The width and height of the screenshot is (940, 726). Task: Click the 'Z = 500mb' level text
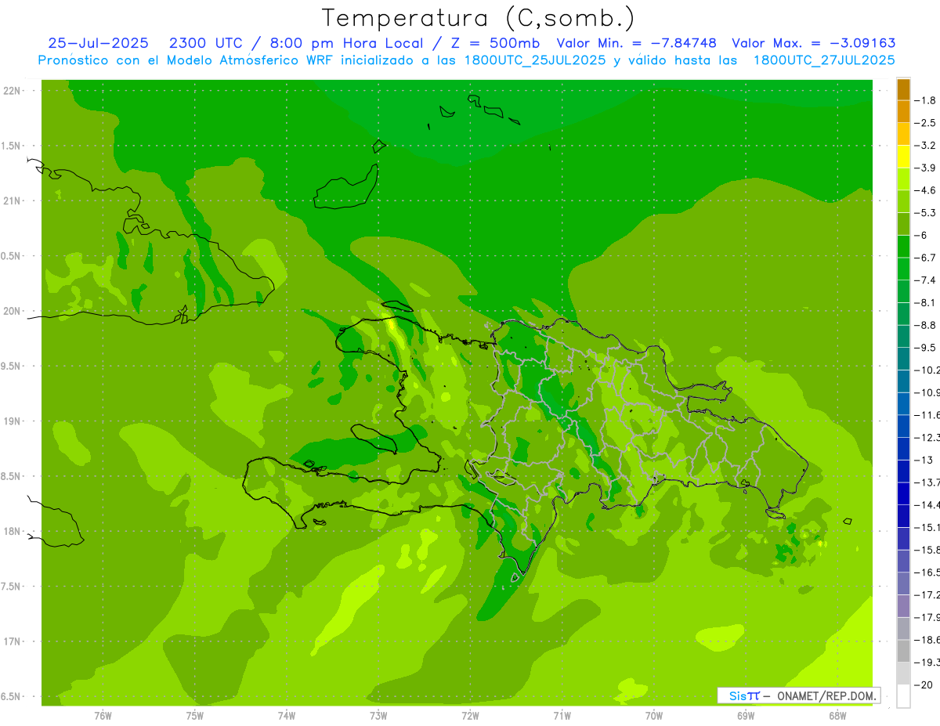pos(497,43)
